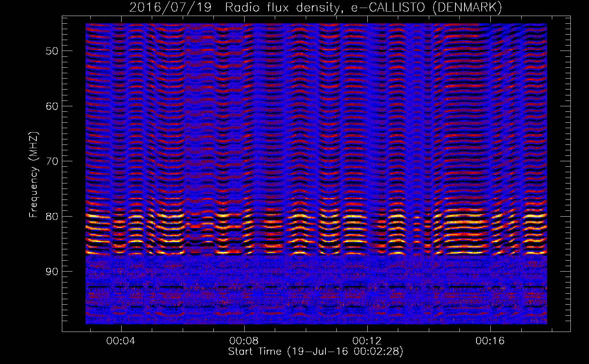
Task: Click the 80 MHz frequency tick label
Action: pos(52,217)
